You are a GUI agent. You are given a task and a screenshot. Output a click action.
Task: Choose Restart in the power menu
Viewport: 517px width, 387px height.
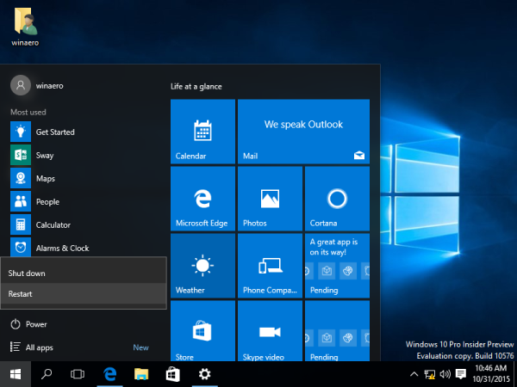84,293
